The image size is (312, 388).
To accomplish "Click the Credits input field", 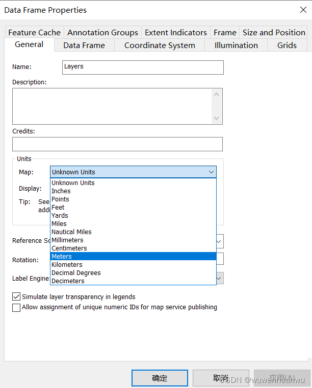I will [x=117, y=144].
